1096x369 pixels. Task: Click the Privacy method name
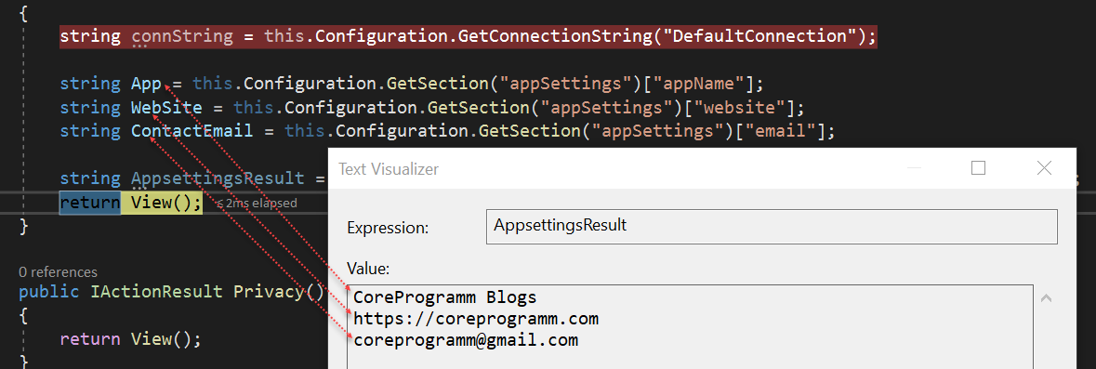[x=269, y=292]
